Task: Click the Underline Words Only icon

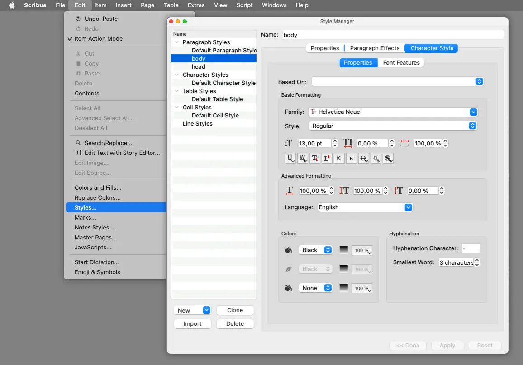Action: click(302, 159)
